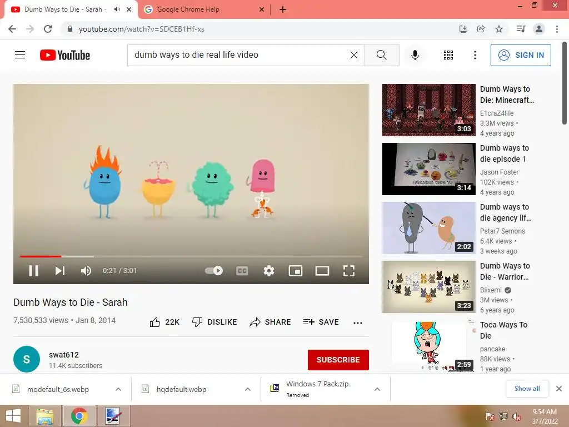The image size is (569, 427).
Task: Open the Windows Start menu
Action: [13, 416]
